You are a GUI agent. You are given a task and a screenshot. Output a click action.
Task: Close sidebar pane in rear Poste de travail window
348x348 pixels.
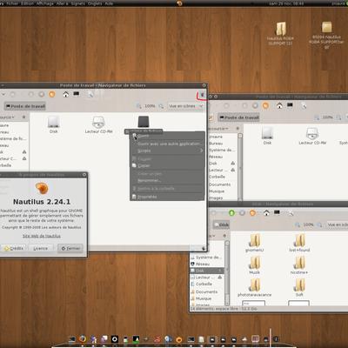pyautogui.click(x=238, y=128)
